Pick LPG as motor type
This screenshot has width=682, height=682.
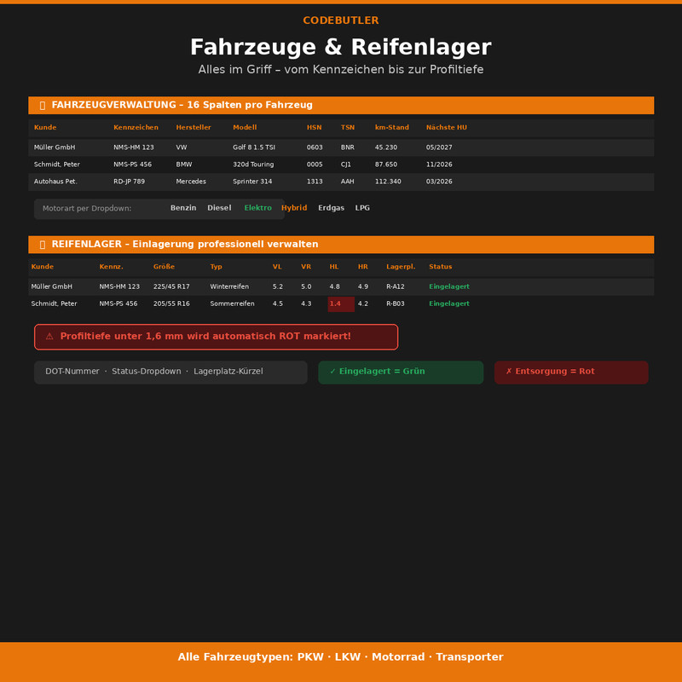point(362,208)
